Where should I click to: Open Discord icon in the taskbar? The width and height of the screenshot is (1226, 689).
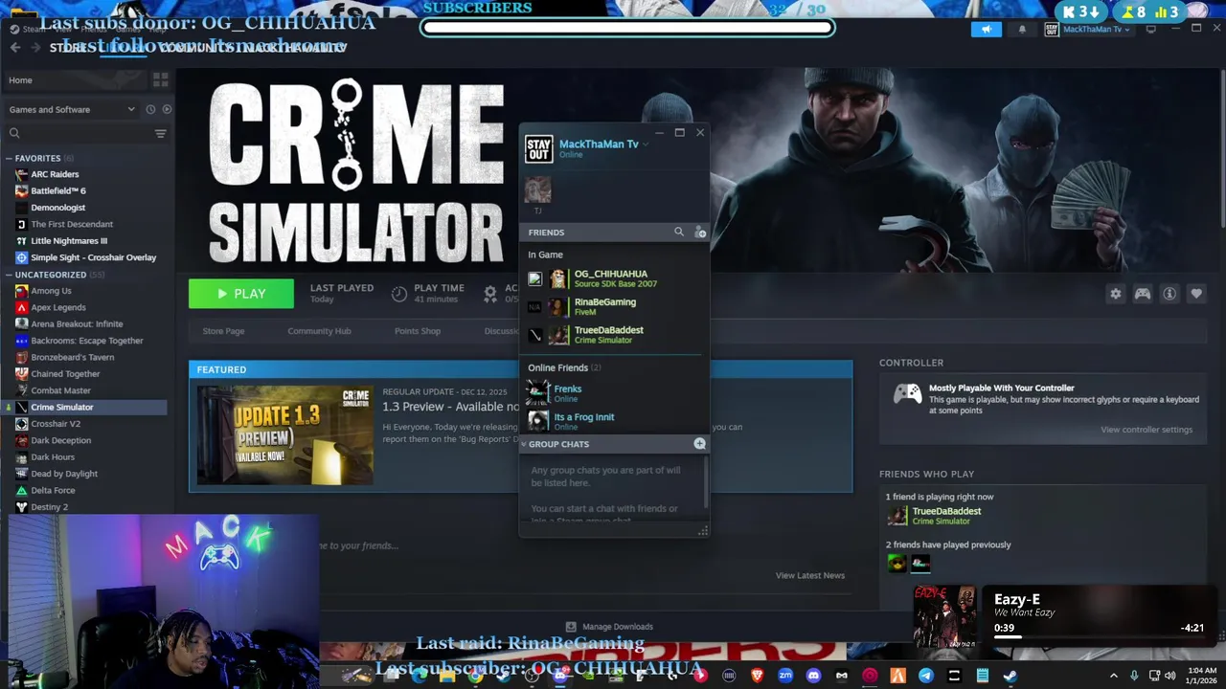point(813,676)
